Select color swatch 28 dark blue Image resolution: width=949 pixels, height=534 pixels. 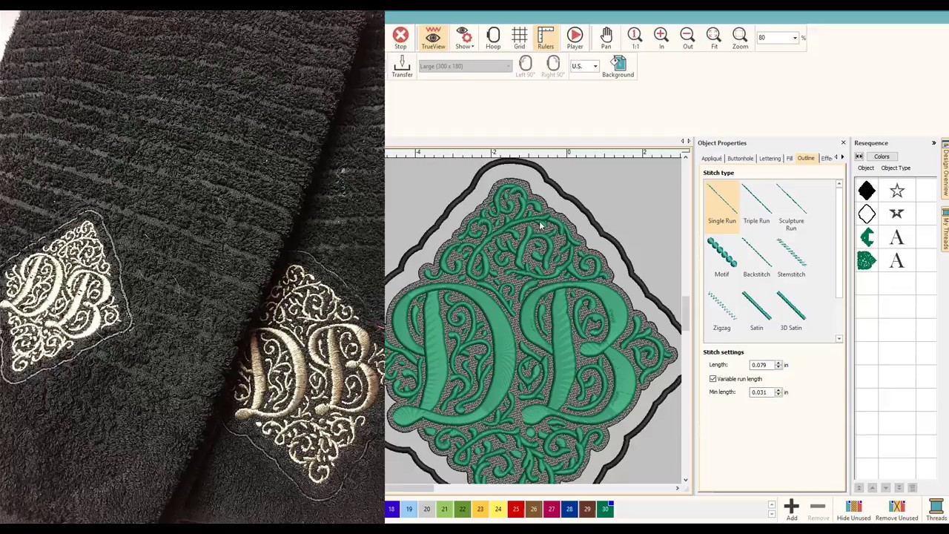pyautogui.click(x=569, y=509)
